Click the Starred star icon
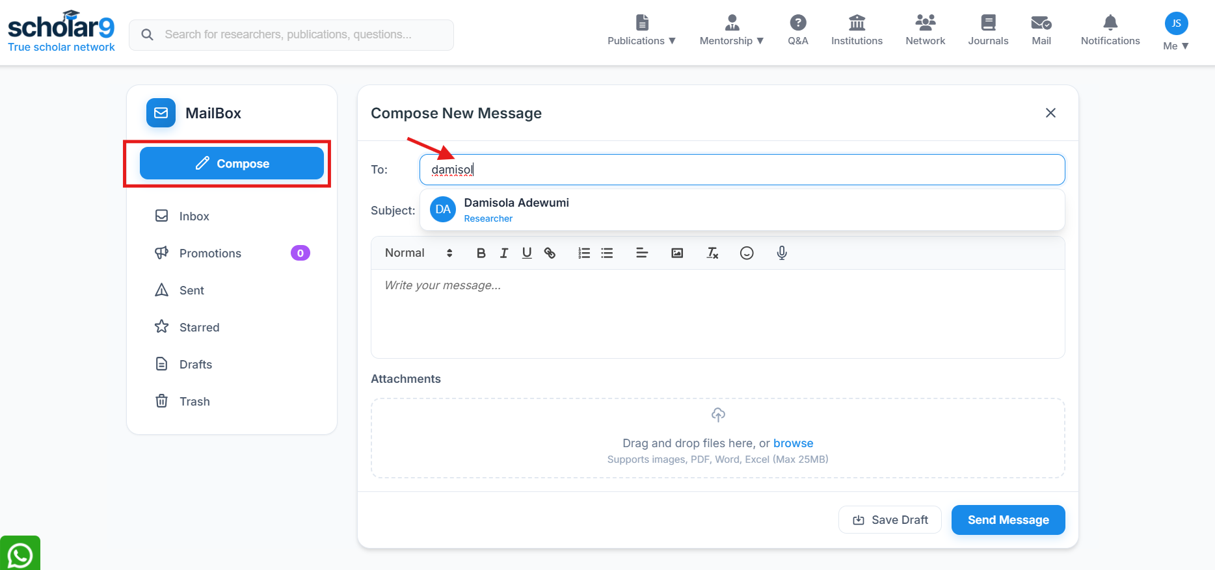Viewport: 1215px width, 570px height. (161, 326)
